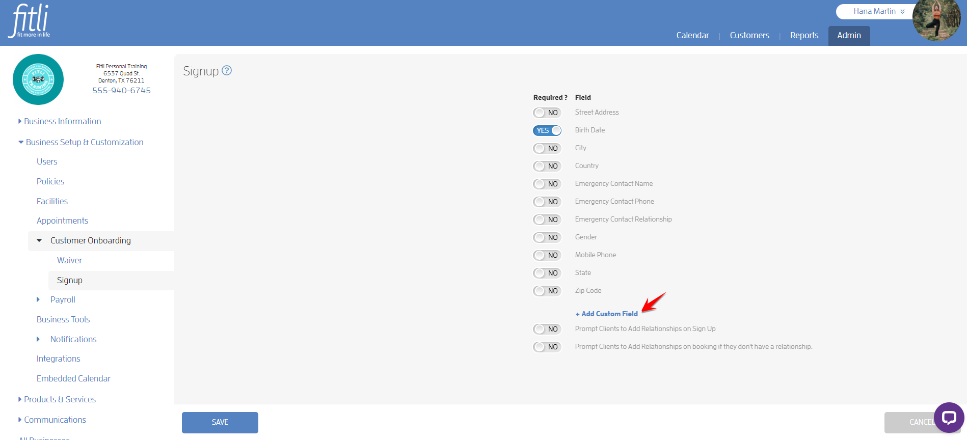This screenshot has width=967, height=440.
Task: Click the SAVE button
Action: (220, 423)
